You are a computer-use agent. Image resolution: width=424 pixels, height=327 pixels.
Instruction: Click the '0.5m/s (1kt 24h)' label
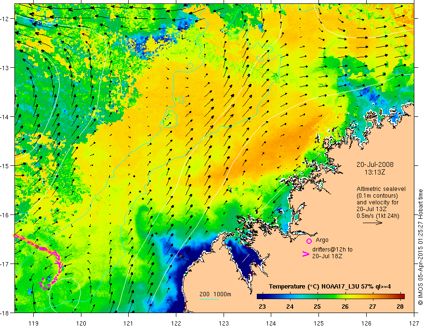(x=378, y=215)
